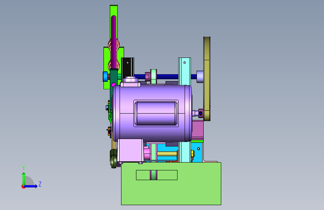This screenshot has width=324, height=210.
Task: Click the small hole atop the cyan bracket
Action: tap(185, 62)
